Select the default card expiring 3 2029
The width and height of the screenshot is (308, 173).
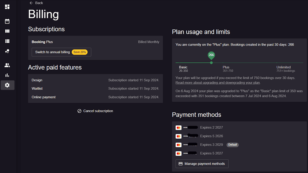207,145
